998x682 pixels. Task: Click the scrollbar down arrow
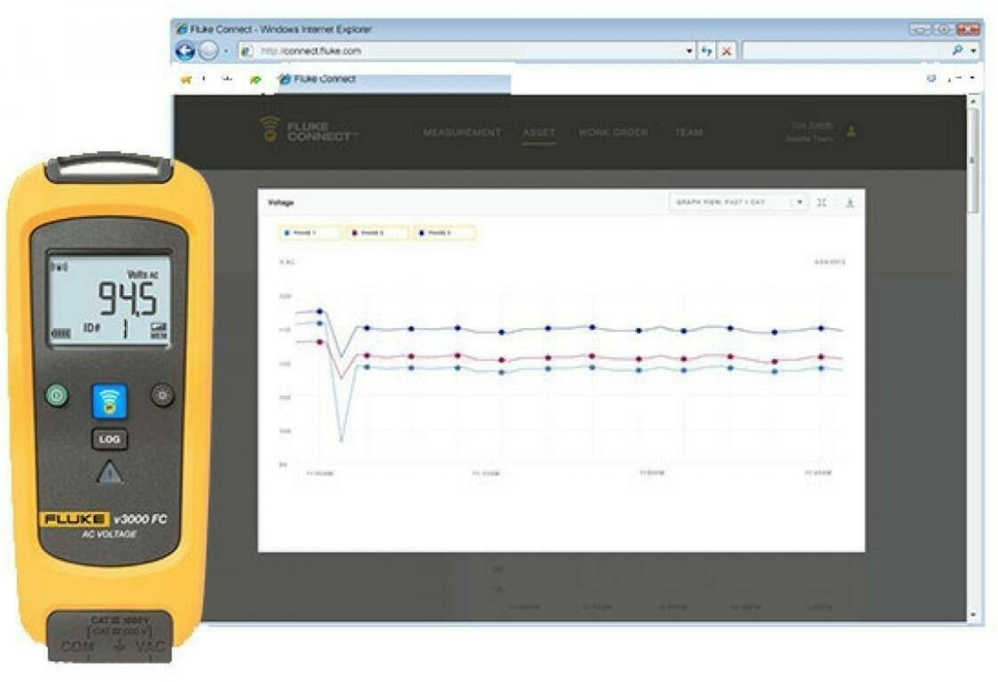[973, 614]
